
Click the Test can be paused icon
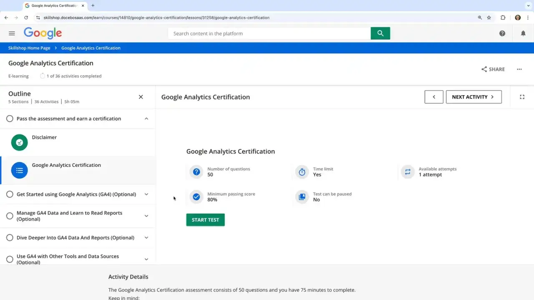[302, 197]
